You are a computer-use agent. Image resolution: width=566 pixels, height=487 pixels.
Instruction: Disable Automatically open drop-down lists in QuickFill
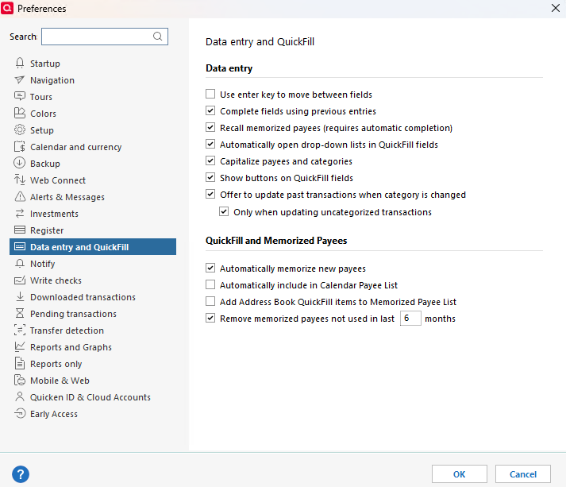coord(210,144)
